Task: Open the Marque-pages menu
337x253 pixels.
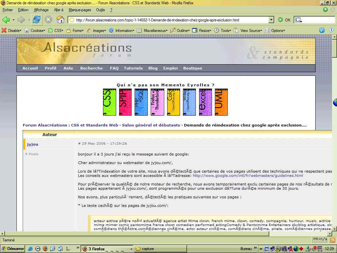Action: tap(80, 10)
